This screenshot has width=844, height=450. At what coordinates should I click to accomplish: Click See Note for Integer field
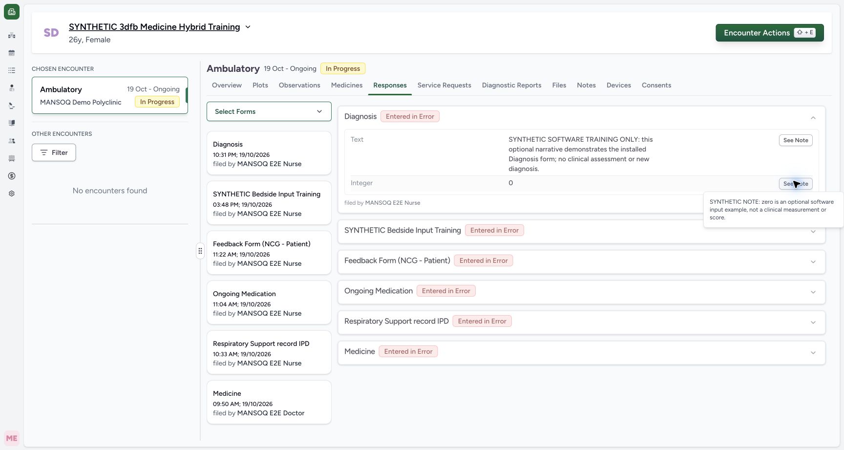point(796,184)
